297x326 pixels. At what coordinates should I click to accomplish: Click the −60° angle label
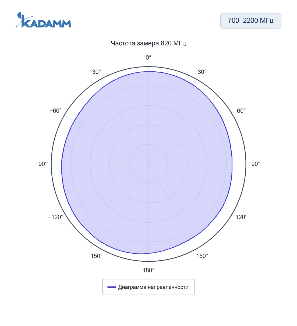click(55, 111)
